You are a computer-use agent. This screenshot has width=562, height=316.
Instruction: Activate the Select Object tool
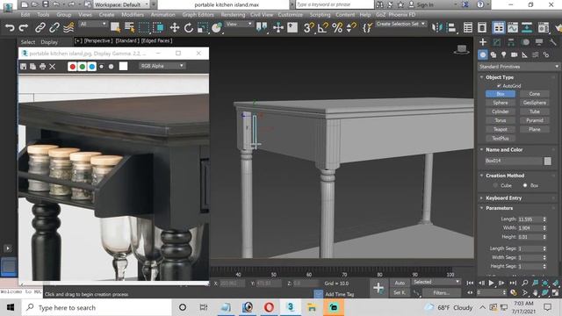pyautogui.click(x=115, y=27)
